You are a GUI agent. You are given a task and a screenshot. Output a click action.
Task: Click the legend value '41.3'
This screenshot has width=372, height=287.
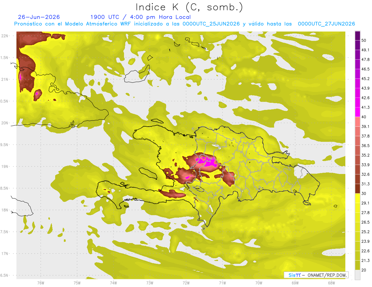[x=365, y=107]
